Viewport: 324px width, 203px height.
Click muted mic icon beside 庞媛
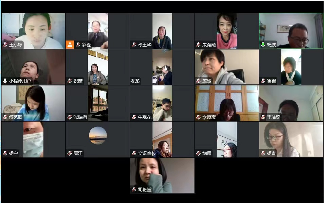[x=199, y=81]
